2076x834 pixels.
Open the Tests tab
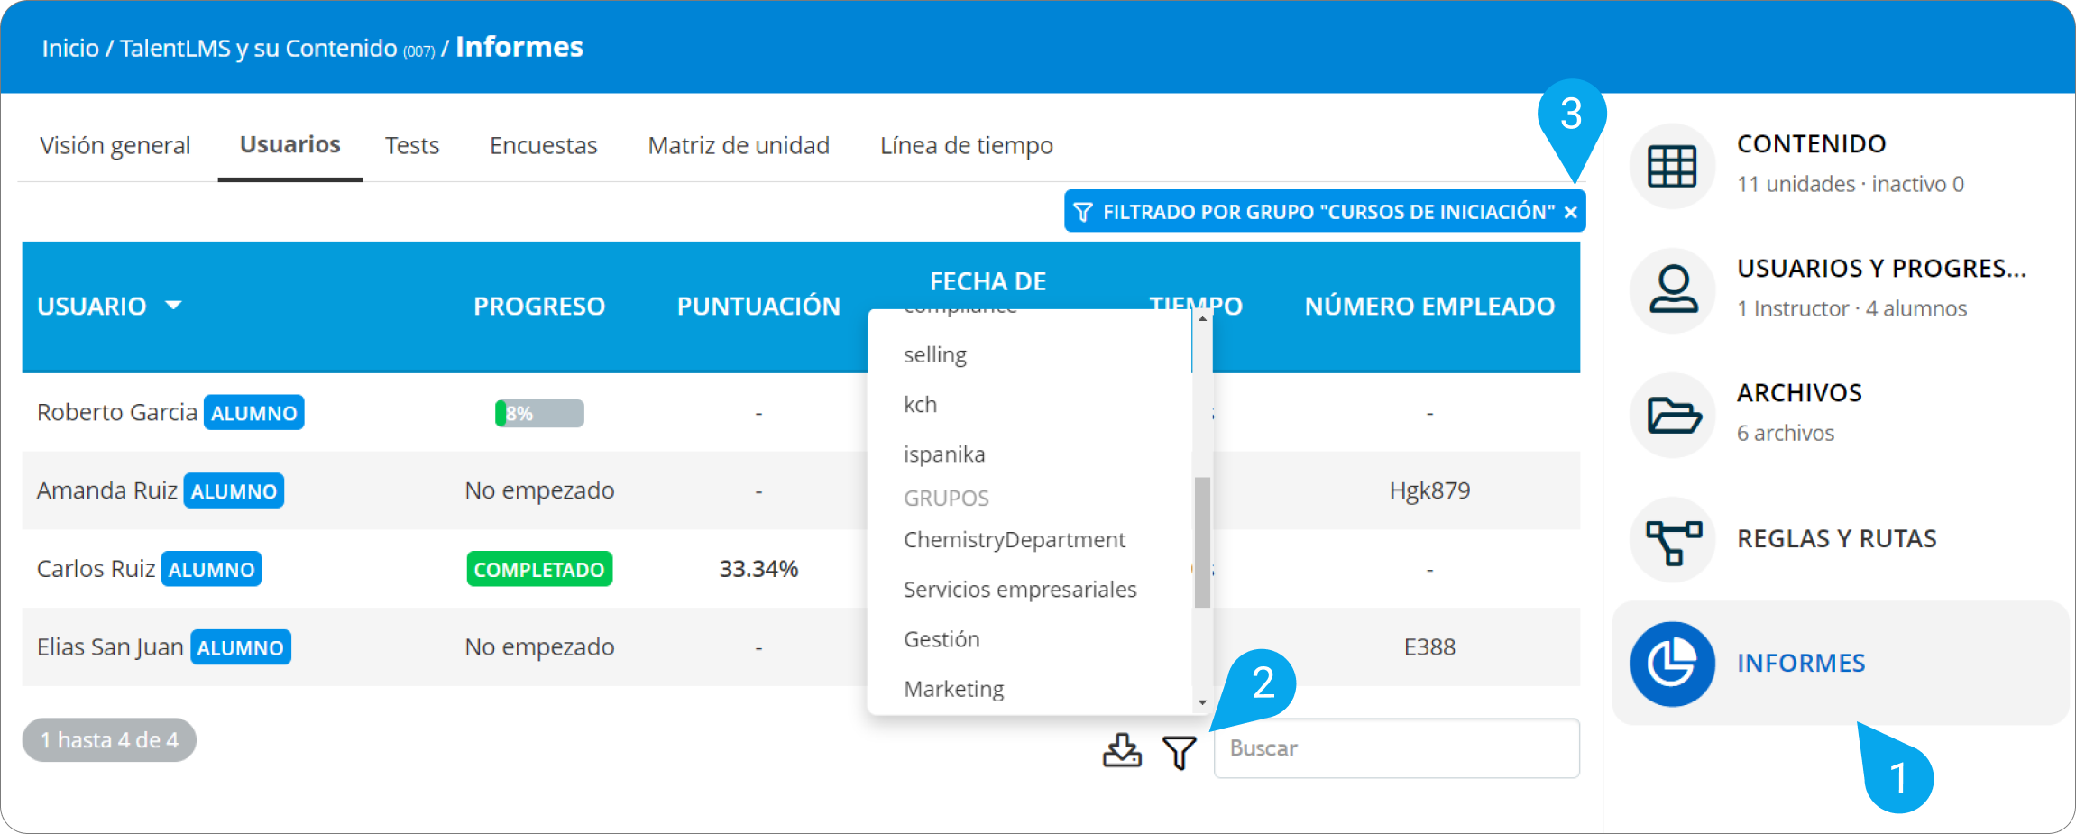click(412, 145)
